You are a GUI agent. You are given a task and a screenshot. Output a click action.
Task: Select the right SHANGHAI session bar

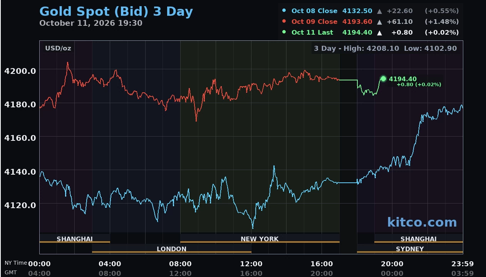[419, 239]
